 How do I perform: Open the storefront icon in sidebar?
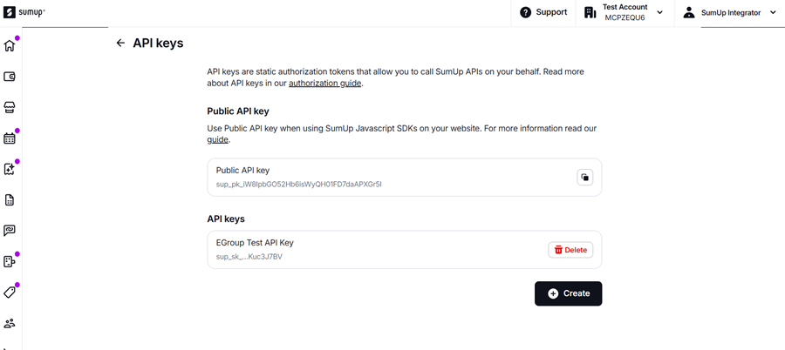click(x=10, y=107)
